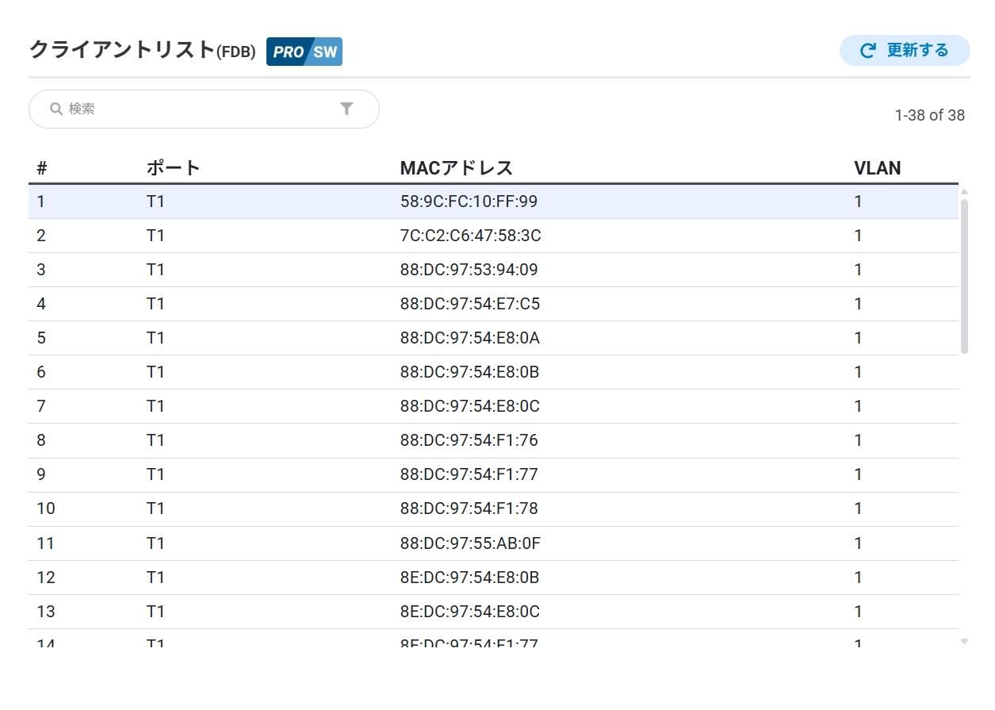Click the filter funnel icon in search box
This screenshot has height=710, width=995.
click(346, 109)
